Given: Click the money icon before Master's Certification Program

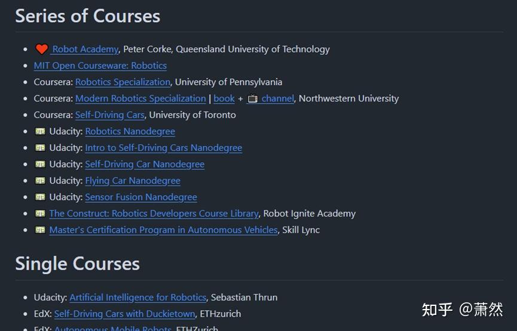Looking at the screenshot, I should (x=40, y=230).
